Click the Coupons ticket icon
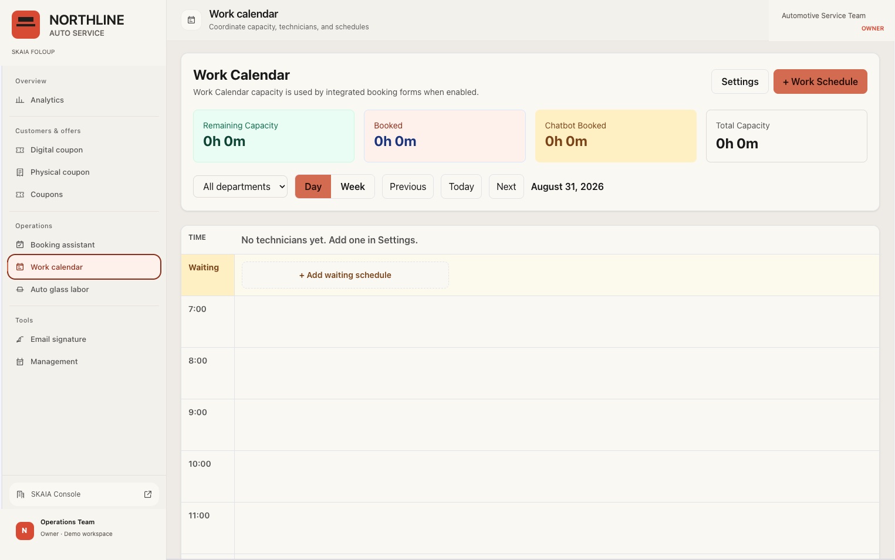 [x=20, y=195]
